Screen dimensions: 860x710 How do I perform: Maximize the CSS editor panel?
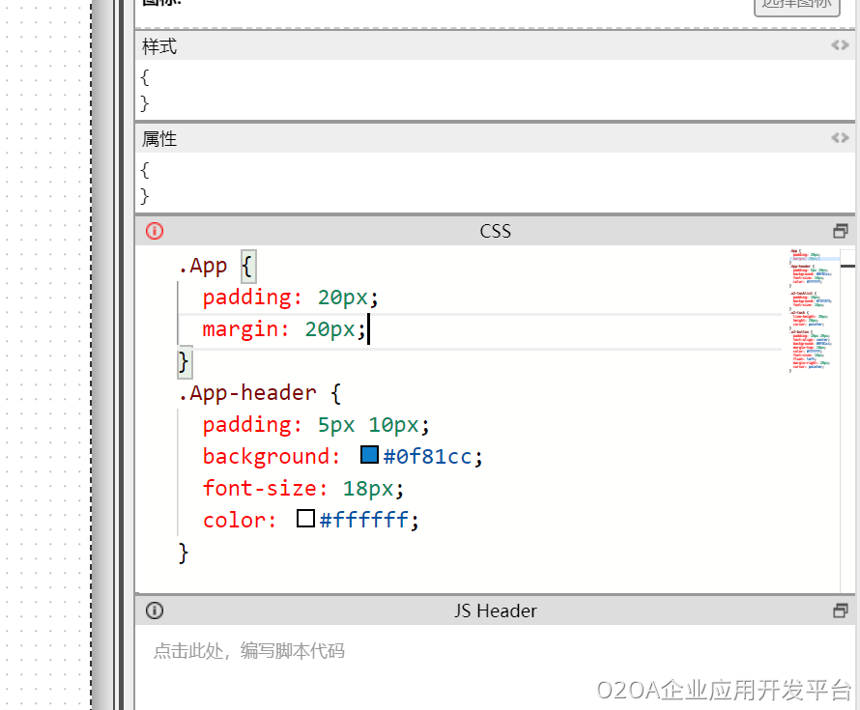(840, 231)
